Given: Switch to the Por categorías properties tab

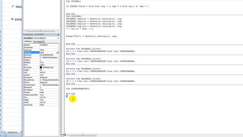Looking at the screenshot, I should click(x=39, y=41).
